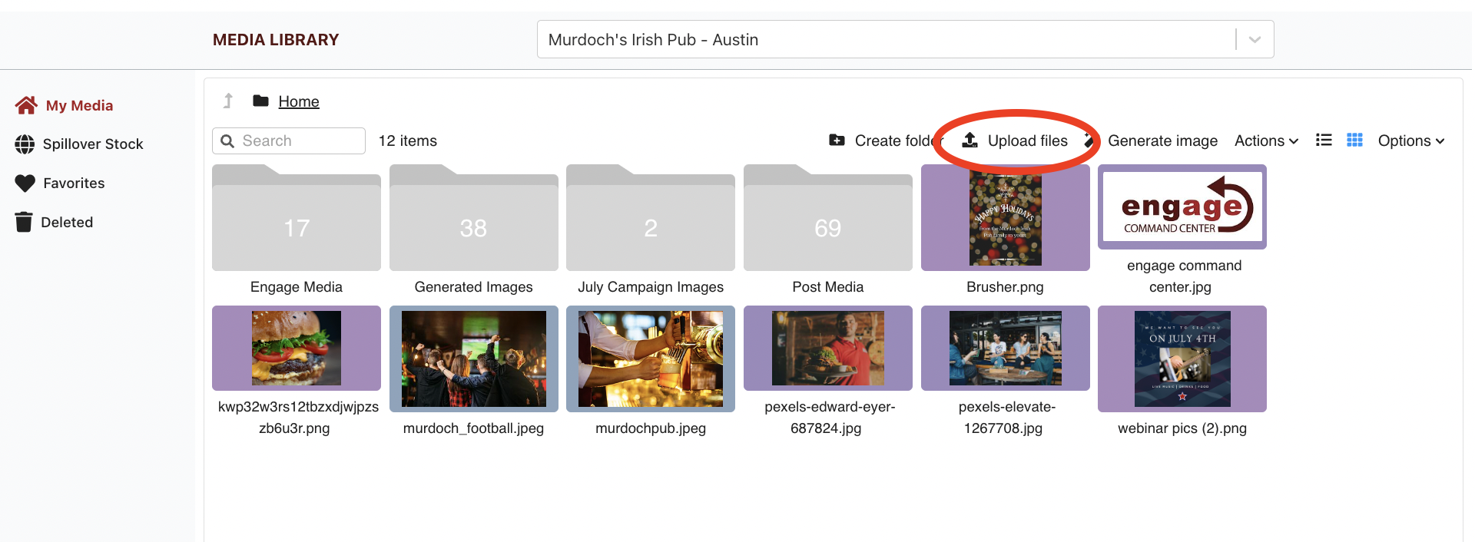Viewport: 1475px width, 542px height.
Task: Select Spillover Stock in sidebar
Action: click(x=93, y=144)
